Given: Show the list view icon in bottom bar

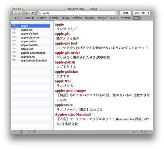Looking at the screenshot, I should tap(35, 132).
